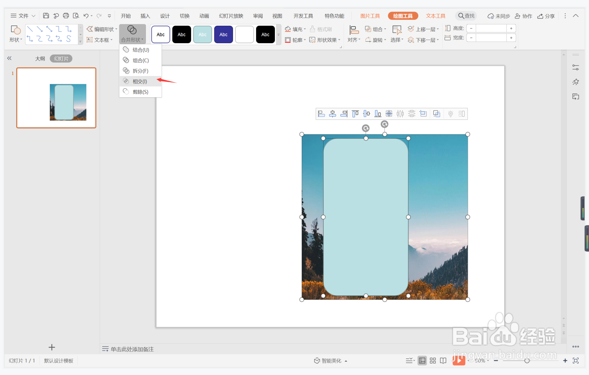
Task: Align objects to bottom in floating toolbar
Action: [x=378, y=114]
